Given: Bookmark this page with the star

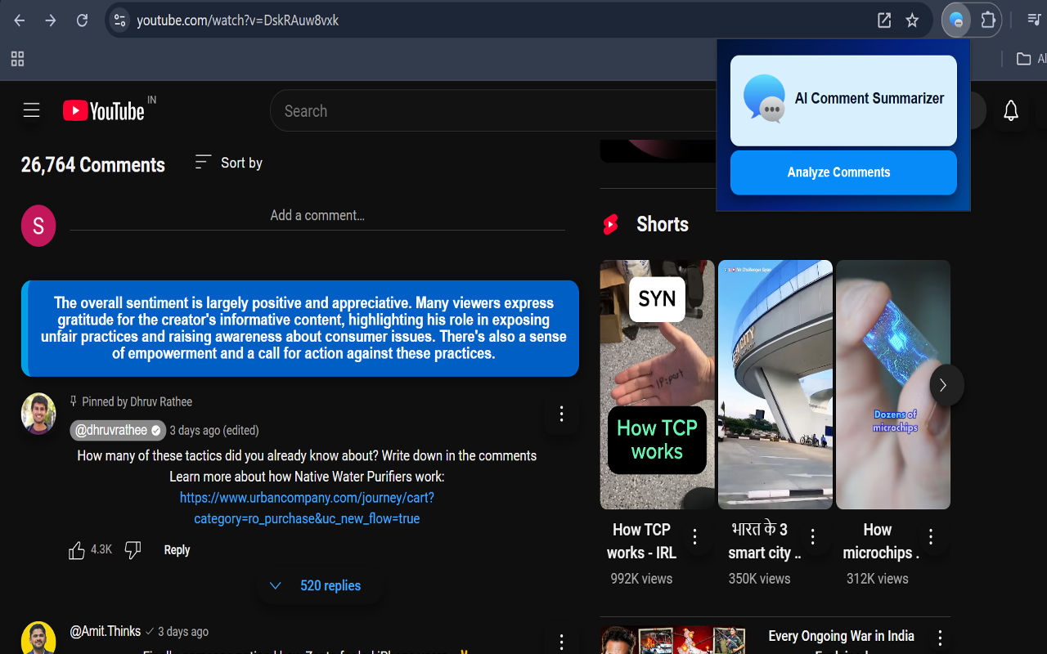Looking at the screenshot, I should tap(912, 20).
